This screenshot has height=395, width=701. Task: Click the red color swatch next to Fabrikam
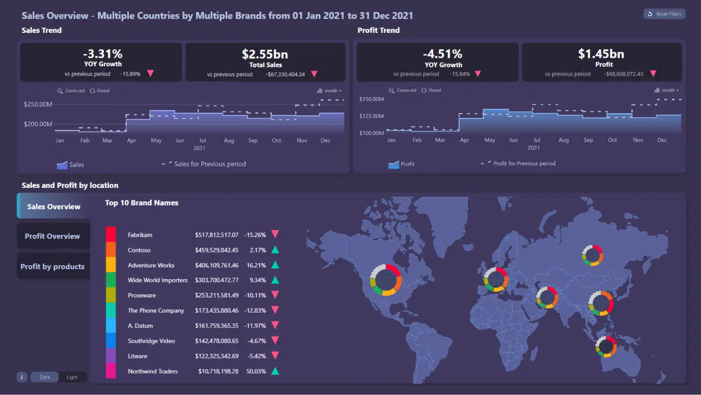click(111, 234)
